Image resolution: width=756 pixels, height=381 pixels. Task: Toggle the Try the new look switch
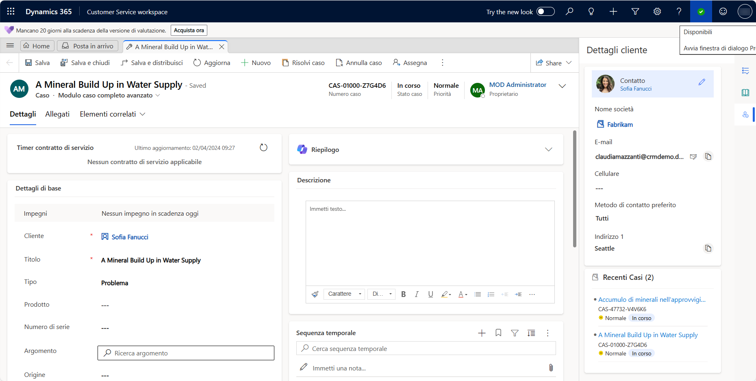pyautogui.click(x=545, y=11)
